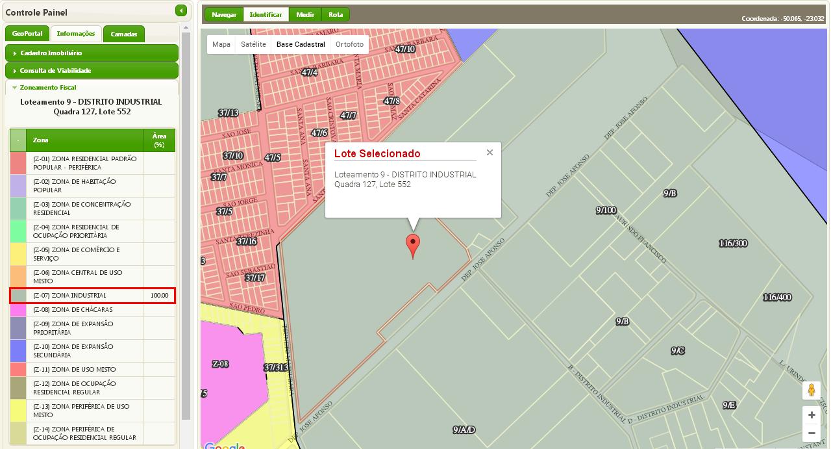Click the 37/17 block label on the map

[x=255, y=277]
